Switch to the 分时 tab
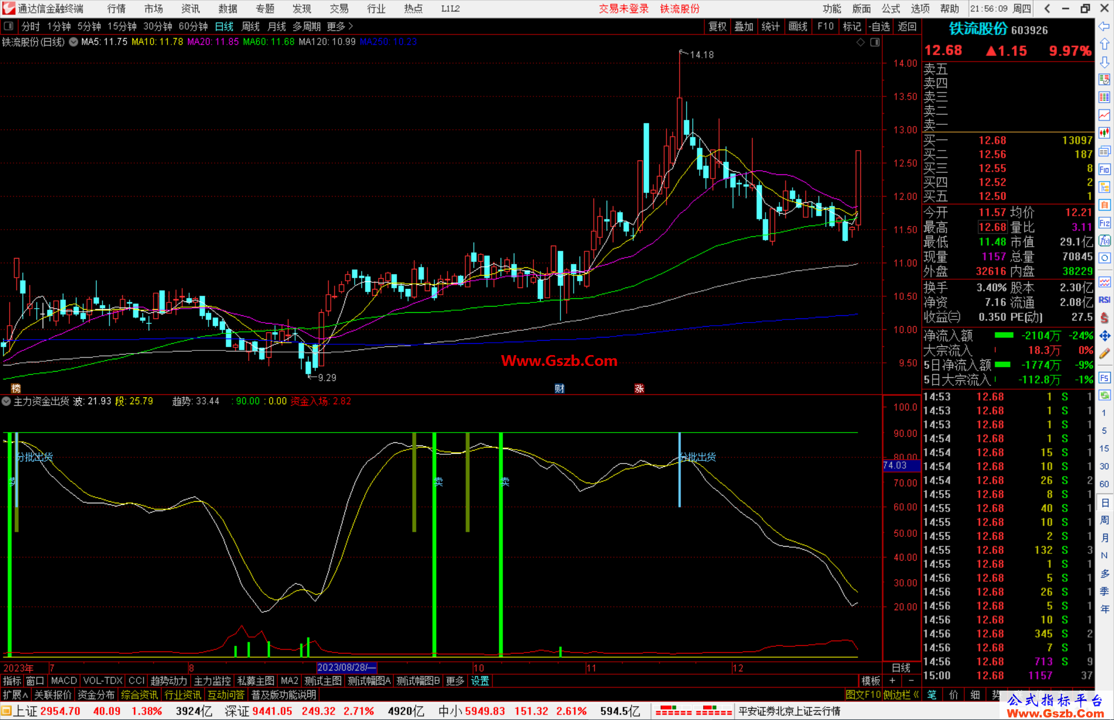1114x720 pixels. tap(30, 26)
